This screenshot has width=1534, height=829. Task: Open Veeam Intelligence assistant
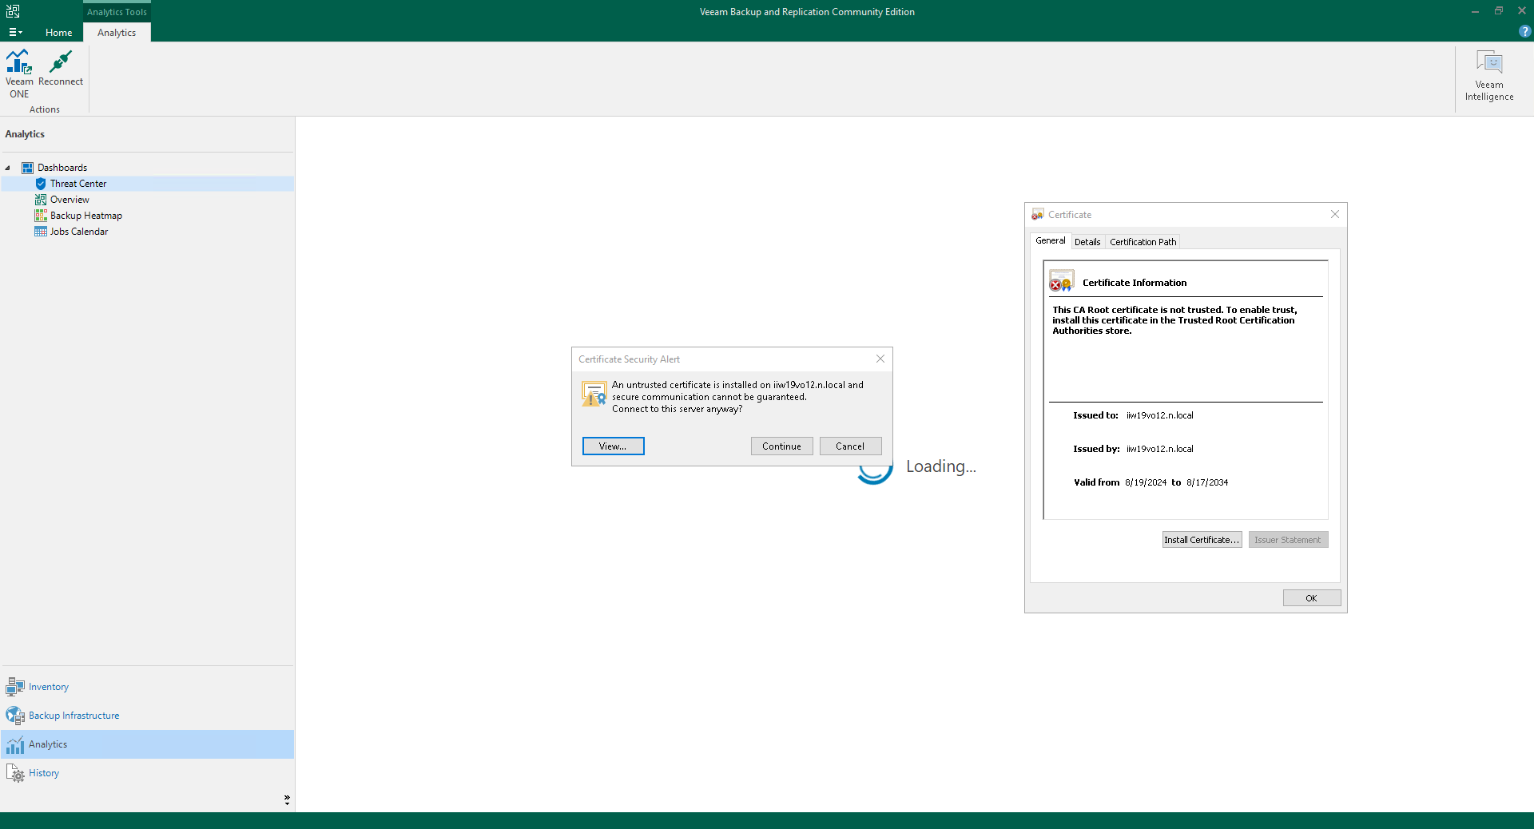(x=1489, y=76)
